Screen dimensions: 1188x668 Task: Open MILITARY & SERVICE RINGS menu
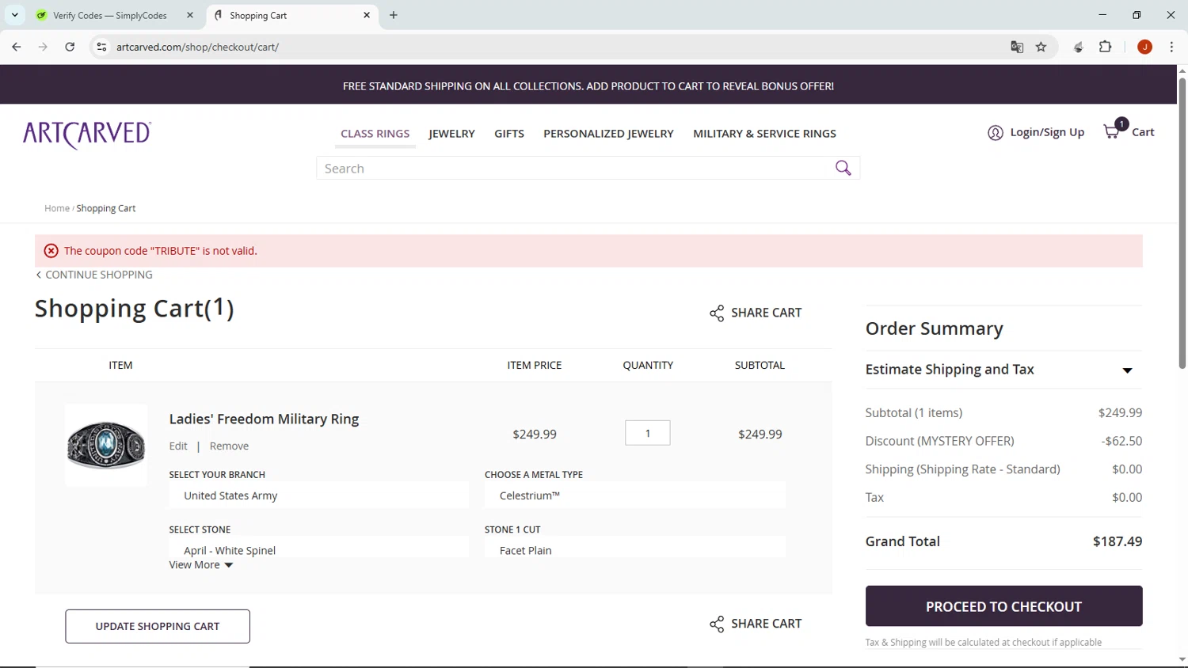[764, 134]
